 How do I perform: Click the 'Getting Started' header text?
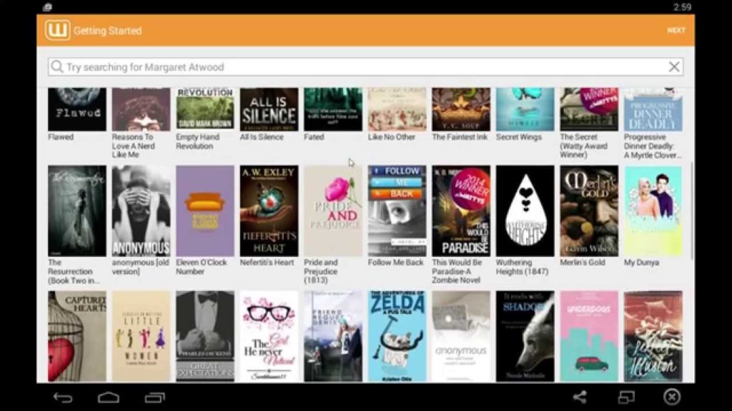(107, 31)
